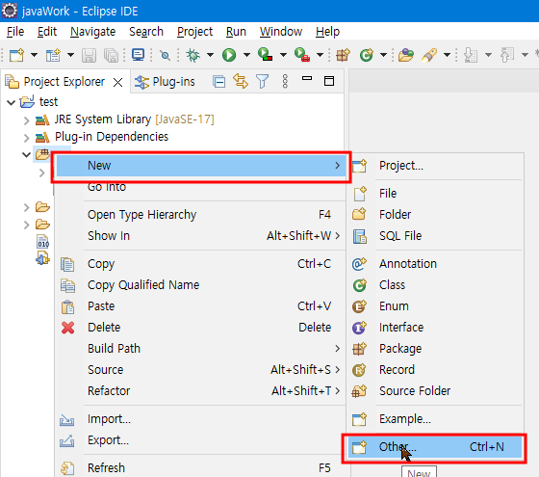Click the Save toolbar icon
This screenshot has height=477, width=539.
(89, 55)
